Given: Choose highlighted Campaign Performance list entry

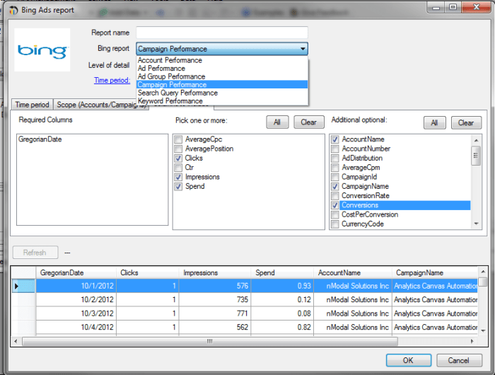Looking at the screenshot, I should point(222,85).
